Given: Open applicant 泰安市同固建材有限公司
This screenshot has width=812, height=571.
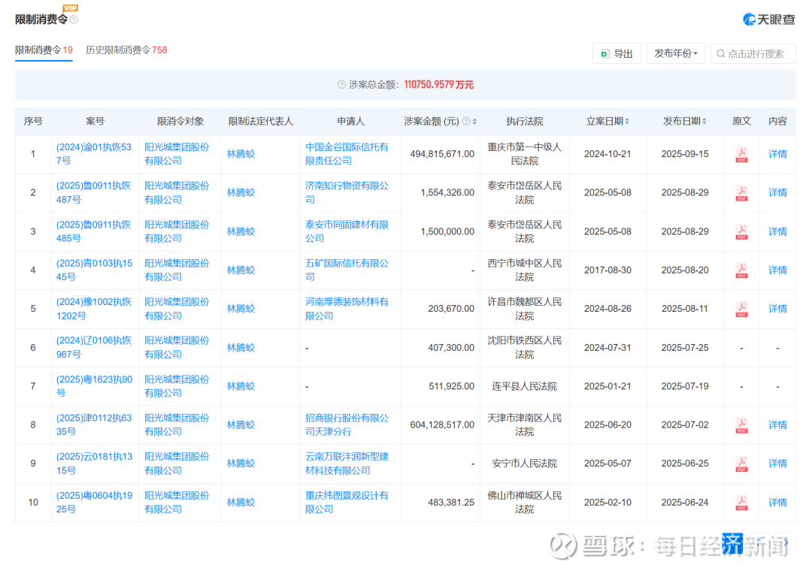Looking at the screenshot, I should click(347, 232).
